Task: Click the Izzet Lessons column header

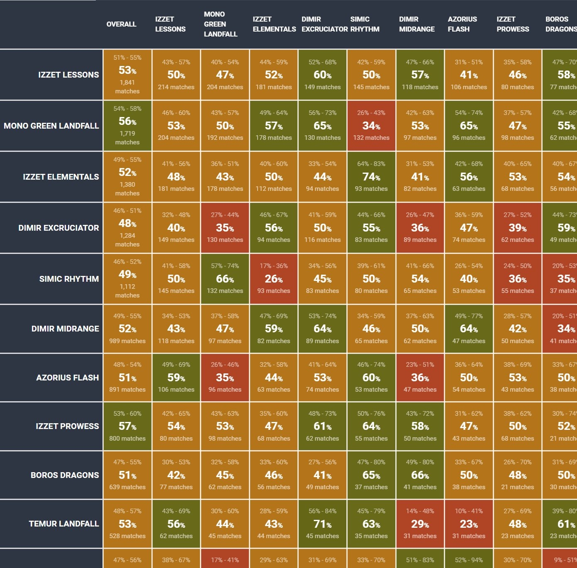Action: [x=170, y=24]
